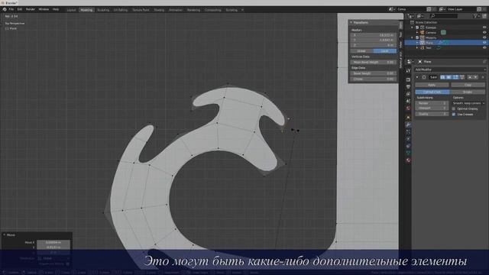Open the outliner filter dropdown
Screen dimensions: 489x275
476,16
